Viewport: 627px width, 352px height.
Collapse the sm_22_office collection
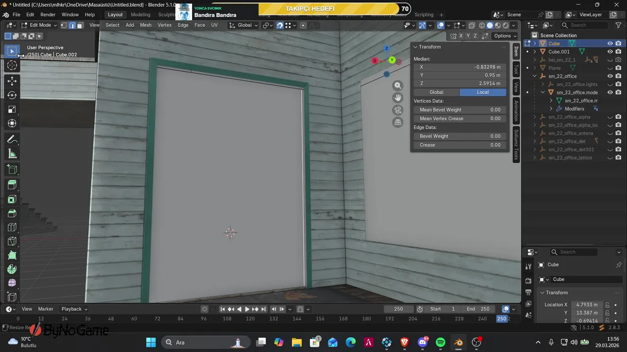click(535, 76)
